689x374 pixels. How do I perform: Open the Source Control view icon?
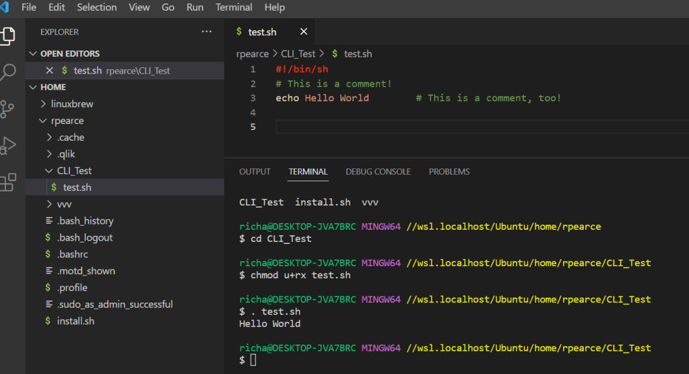[7, 109]
